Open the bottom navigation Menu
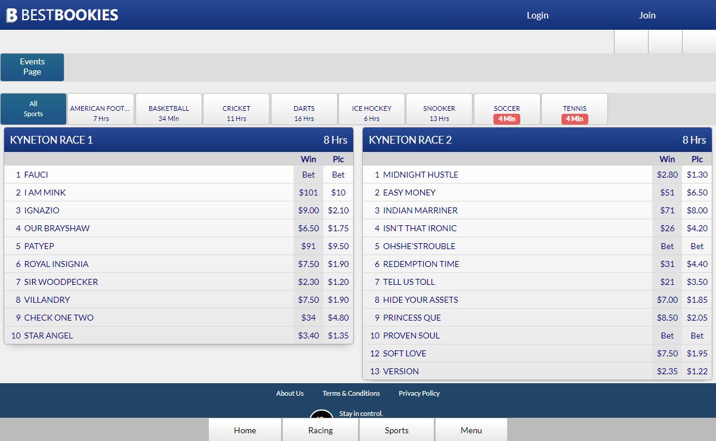Image resolution: width=716 pixels, height=441 pixels. click(x=471, y=430)
